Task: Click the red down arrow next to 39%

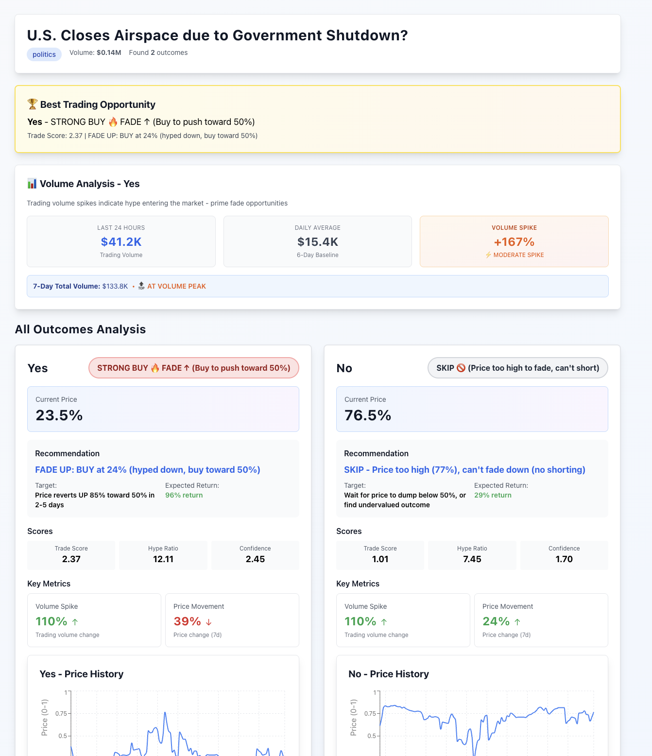Action: [209, 622]
